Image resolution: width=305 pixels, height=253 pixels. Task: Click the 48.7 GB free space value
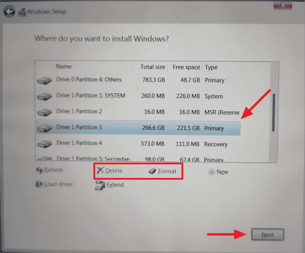click(190, 80)
